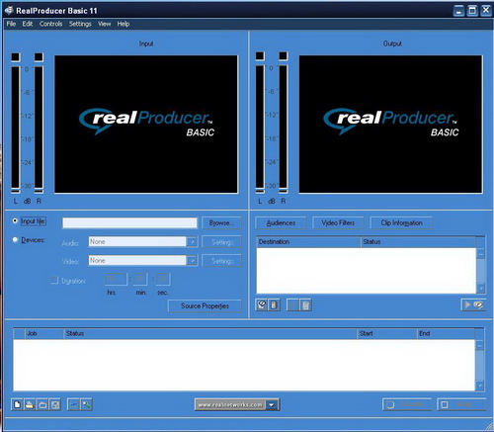Image resolution: width=494 pixels, height=432 pixels.
Task: Open the Edit menu
Action: click(x=28, y=24)
